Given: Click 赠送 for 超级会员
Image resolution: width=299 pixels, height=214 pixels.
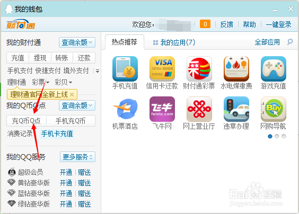Looking at the screenshot, I should [84, 173].
